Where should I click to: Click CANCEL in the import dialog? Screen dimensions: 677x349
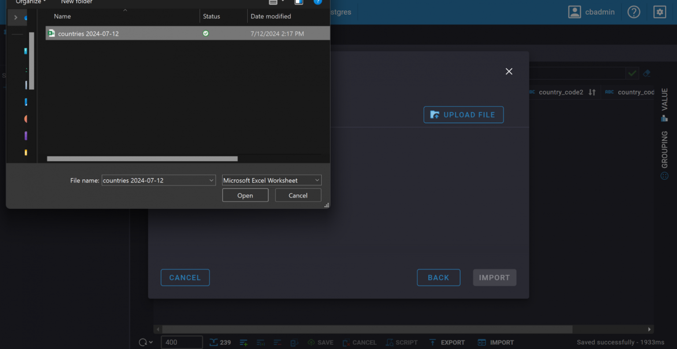[x=185, y=278]
